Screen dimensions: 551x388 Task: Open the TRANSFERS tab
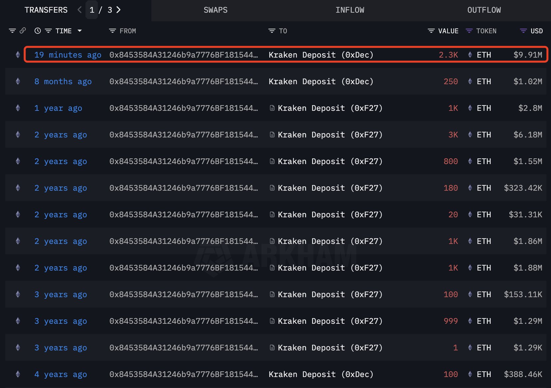pos(46,10)
